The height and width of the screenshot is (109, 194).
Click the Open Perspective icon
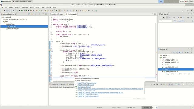(188, 11)
